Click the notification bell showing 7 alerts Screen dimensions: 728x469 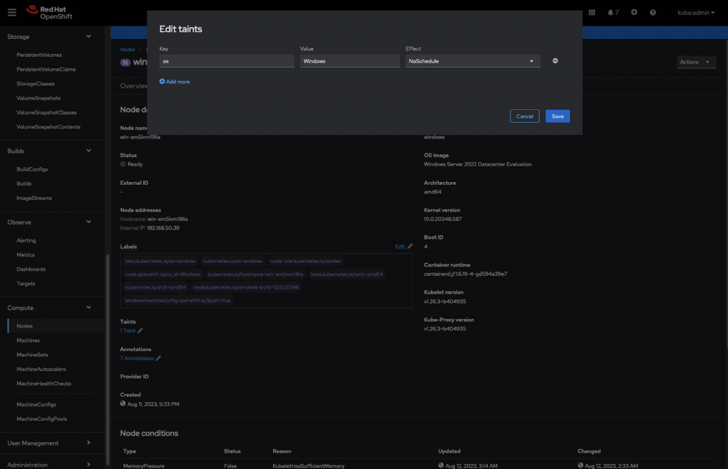pyautogui.click(x=613, y=12)
